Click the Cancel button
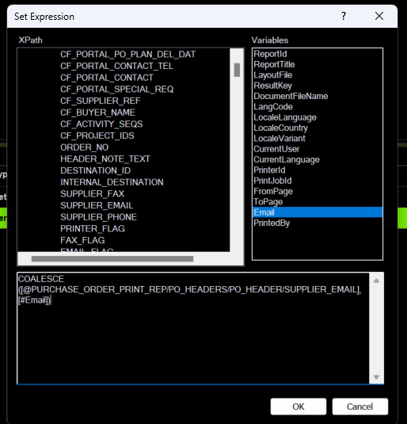The height and width of the screenshot is (424, 407). coord(360,406)
